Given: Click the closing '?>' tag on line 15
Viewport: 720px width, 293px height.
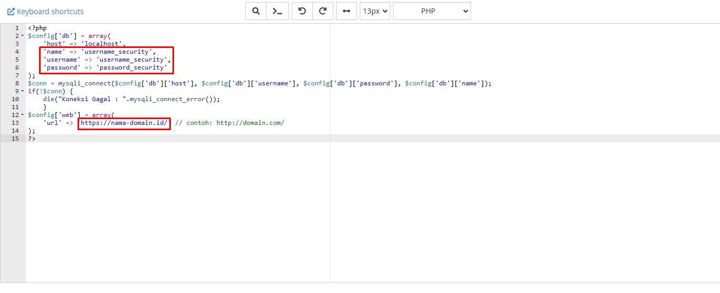Looking at the screenshot, I should tap(32, 139).
